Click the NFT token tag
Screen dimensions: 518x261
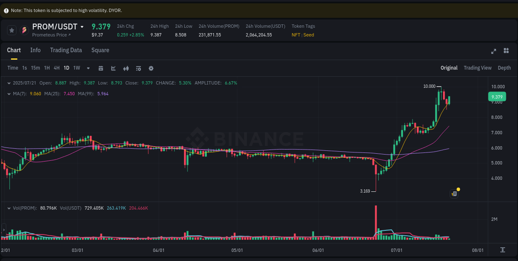click(x=296, y=35)
